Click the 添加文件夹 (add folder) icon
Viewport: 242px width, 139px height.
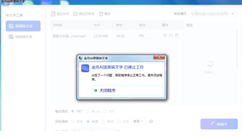point(76,14)
